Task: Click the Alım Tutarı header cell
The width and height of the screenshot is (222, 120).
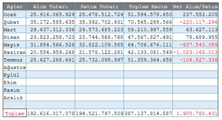Action: [51, 7]
